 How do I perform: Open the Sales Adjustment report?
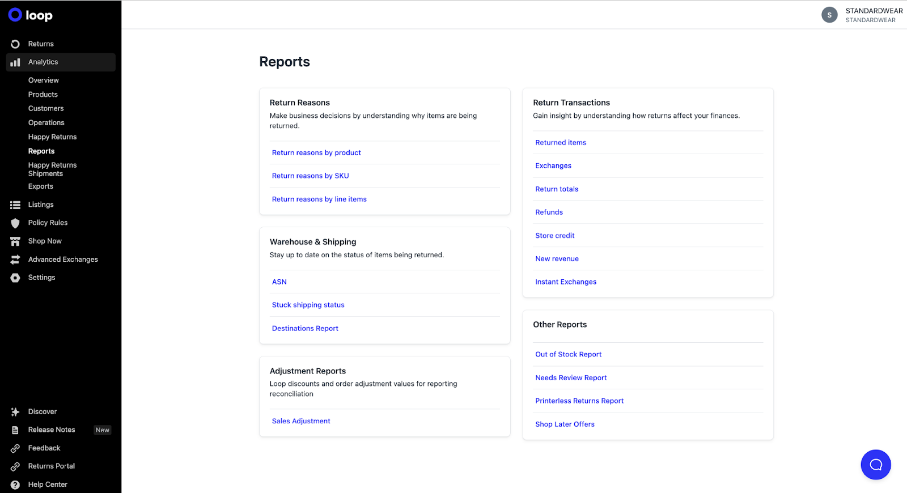point(301,422)
